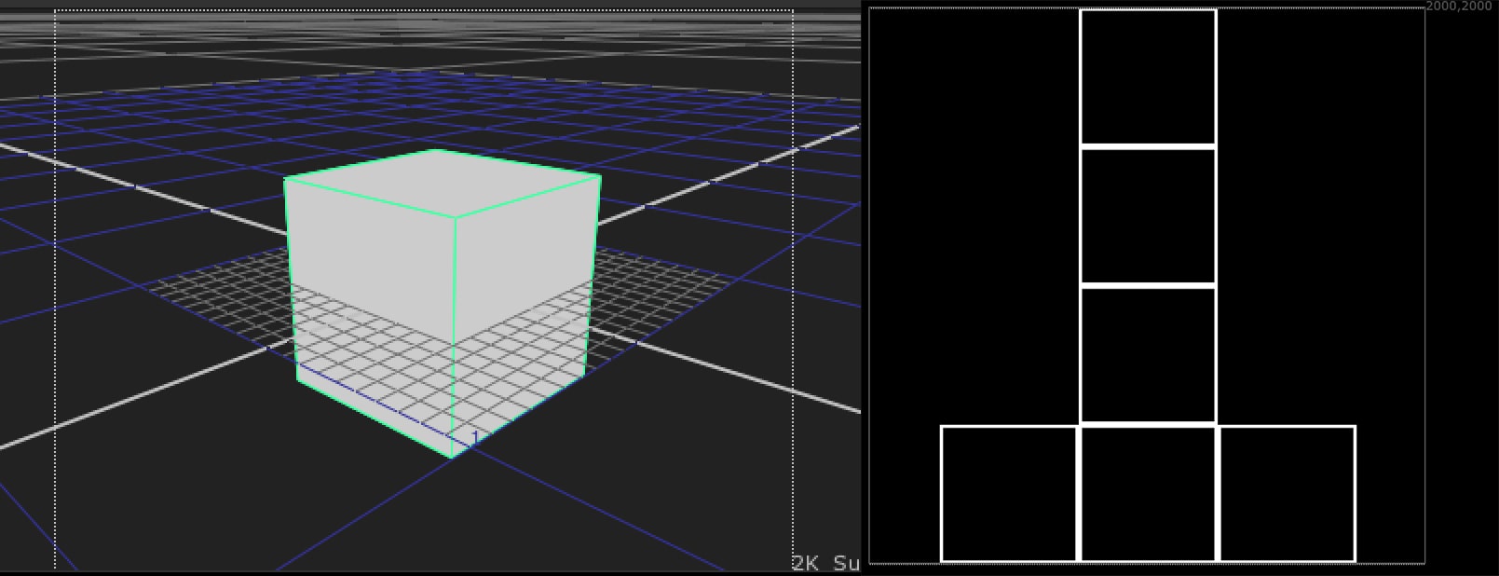Select the third UV square in the column
Viewport: 1499px width, 576px height.
click(x=1148, y=354)
